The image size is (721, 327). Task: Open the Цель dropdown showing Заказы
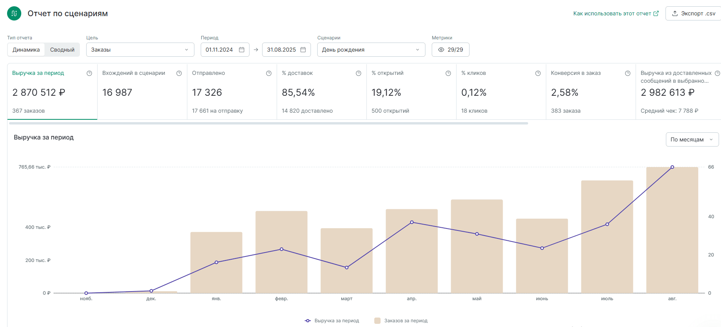pyautogui.click(x=140, y=50)
